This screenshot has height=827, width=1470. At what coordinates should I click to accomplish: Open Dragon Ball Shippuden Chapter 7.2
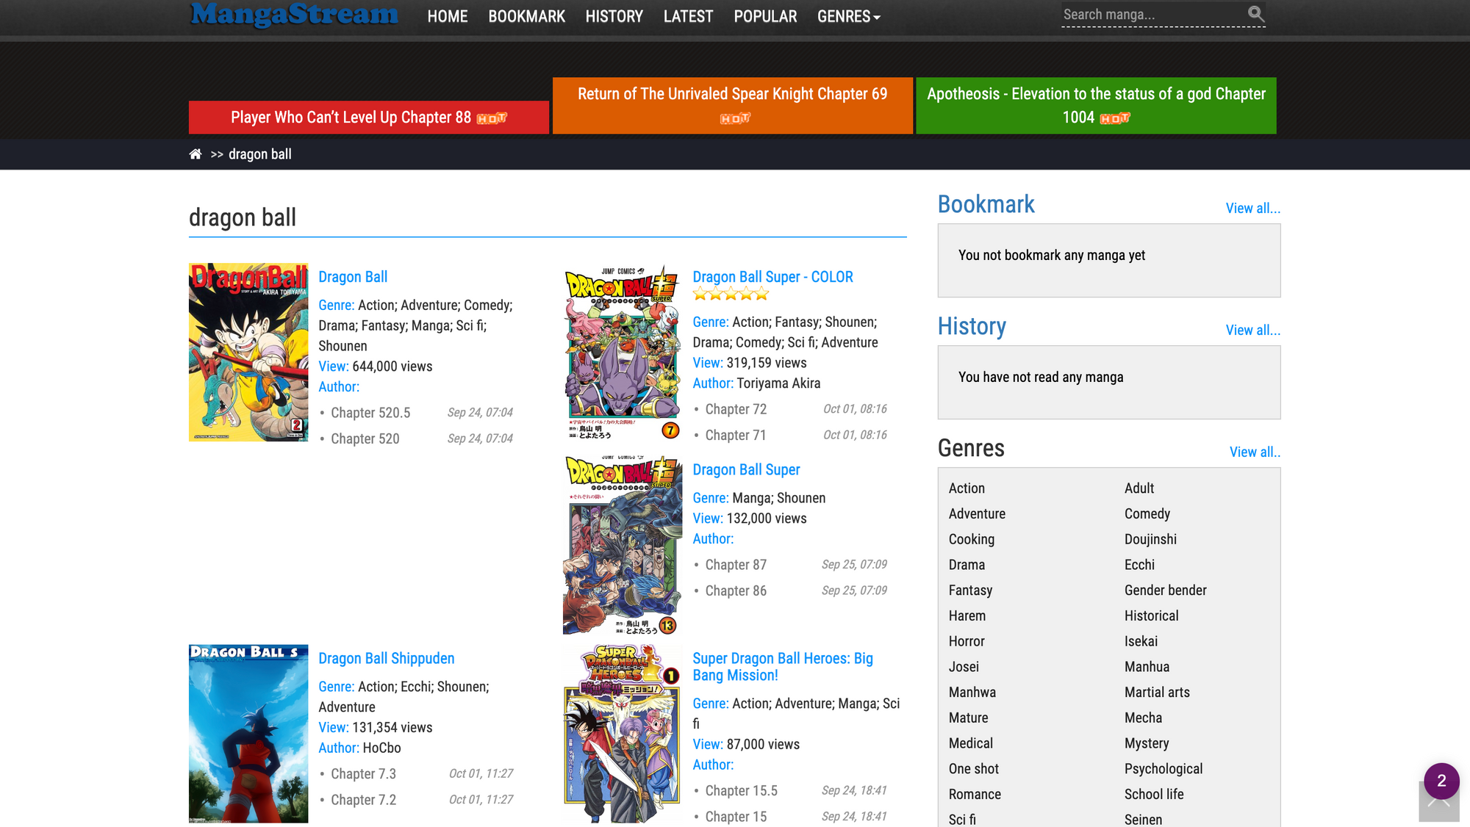coord(363,800)
